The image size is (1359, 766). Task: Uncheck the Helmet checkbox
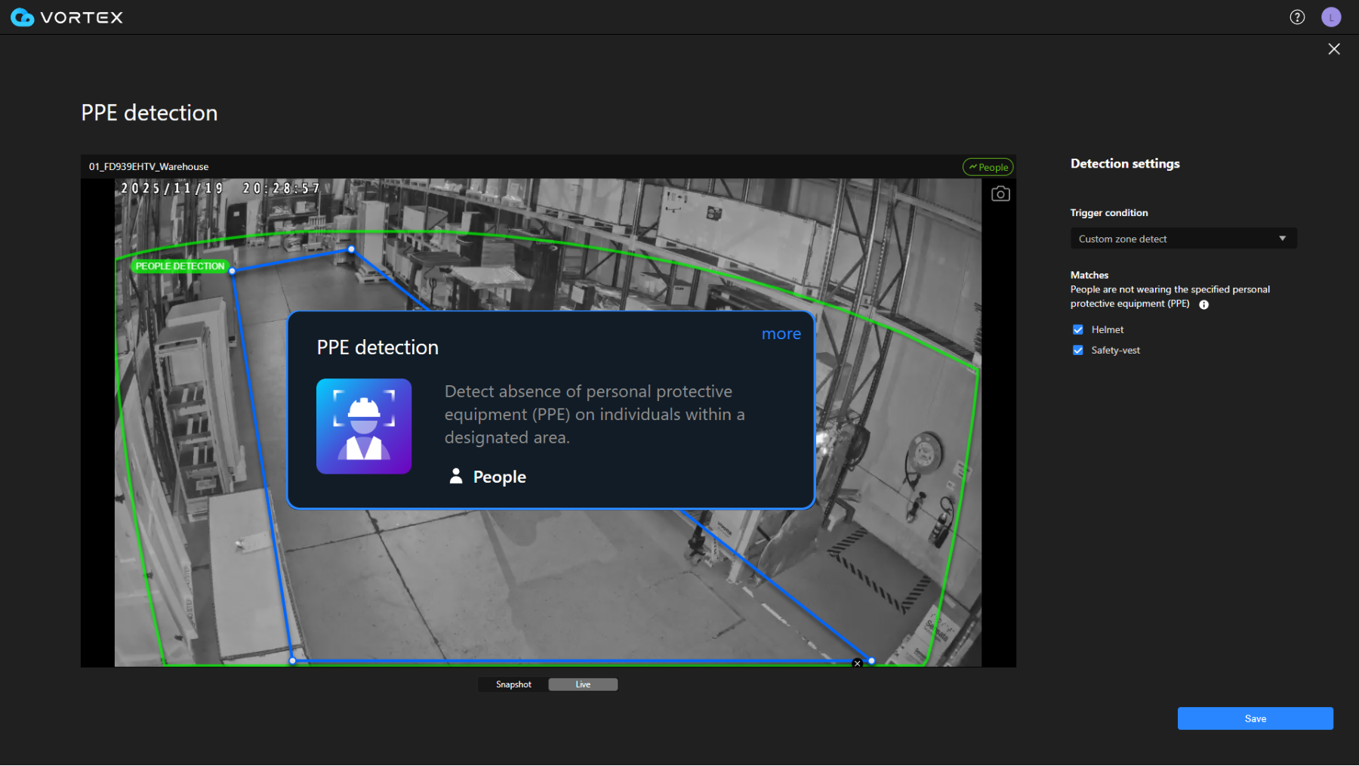point(1078,329)
